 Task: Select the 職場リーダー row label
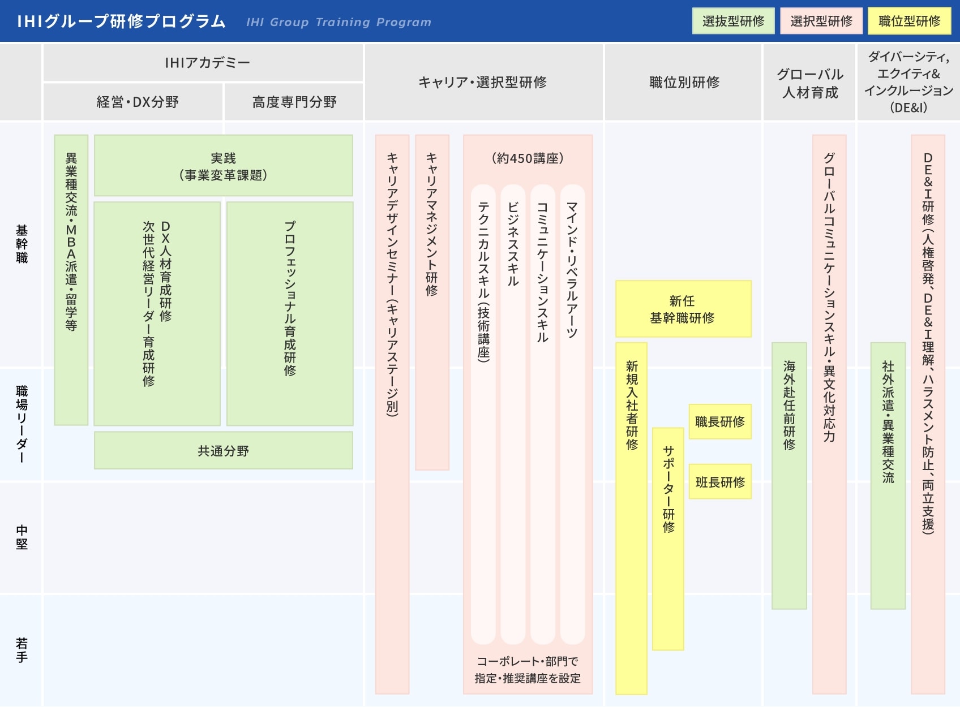click(22, 424)
